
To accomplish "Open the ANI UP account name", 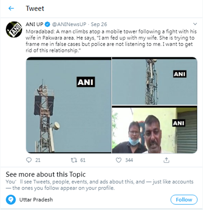I will point(34,24).
